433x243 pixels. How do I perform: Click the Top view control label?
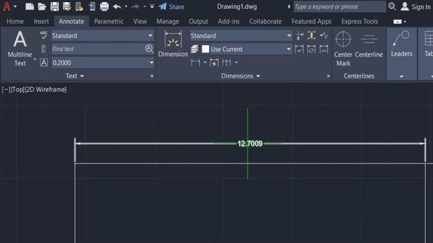(18, 90)
